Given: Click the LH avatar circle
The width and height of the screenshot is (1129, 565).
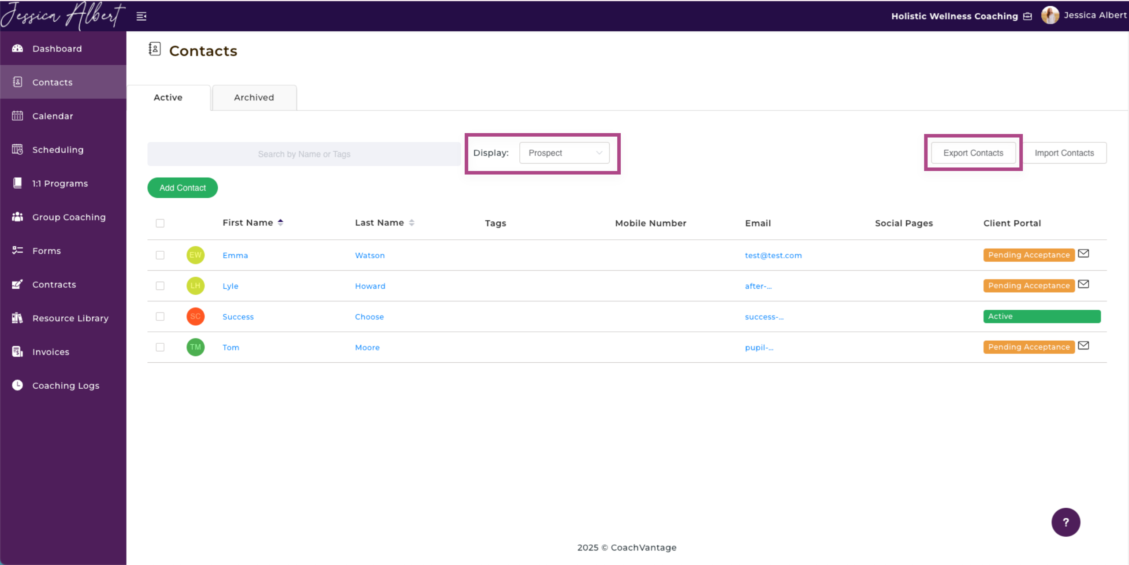Looking at the screenshot, I should tap(195, 286).
